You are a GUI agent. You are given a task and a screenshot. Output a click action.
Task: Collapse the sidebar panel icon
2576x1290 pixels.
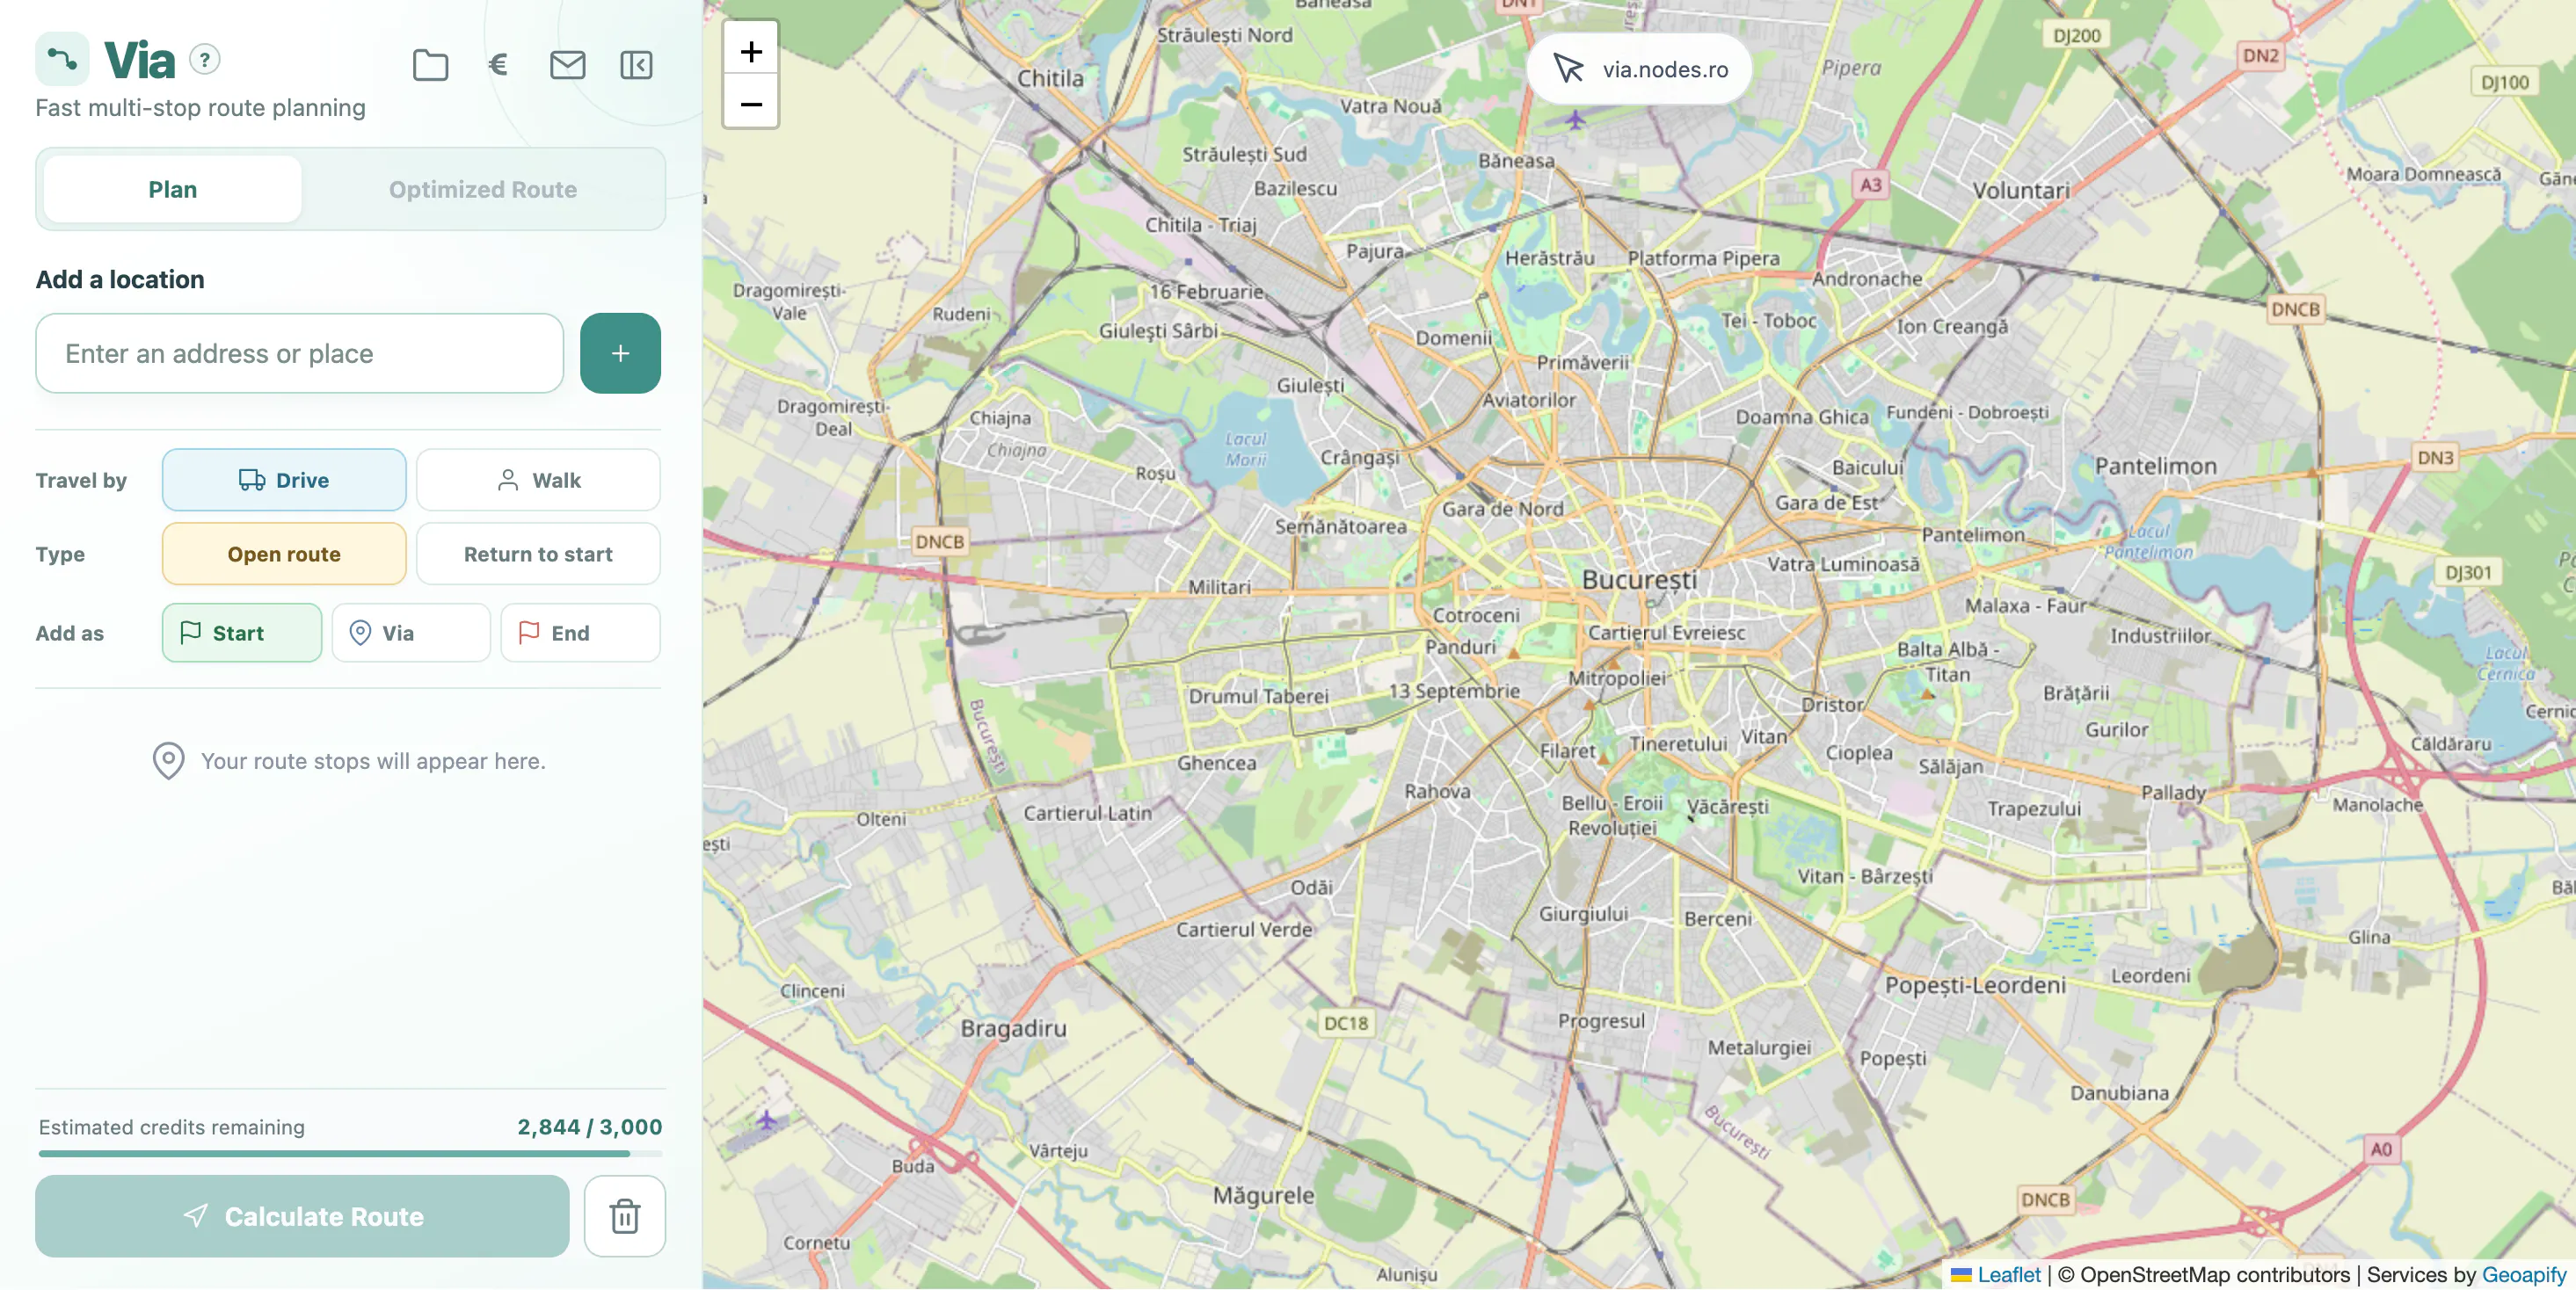point(636,65)
